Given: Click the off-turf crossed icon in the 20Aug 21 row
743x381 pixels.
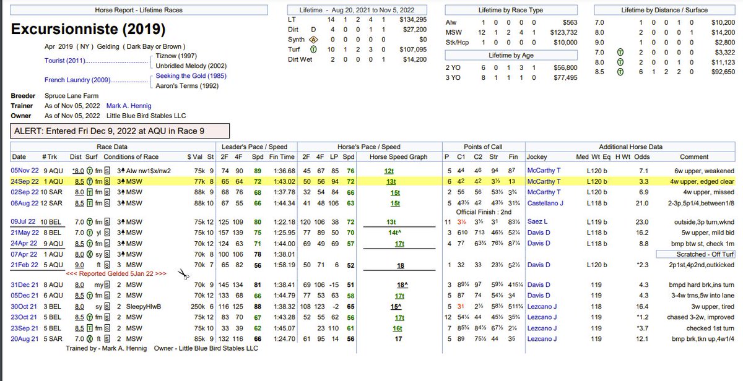Looking at the screenshot, I should (90, 339).
